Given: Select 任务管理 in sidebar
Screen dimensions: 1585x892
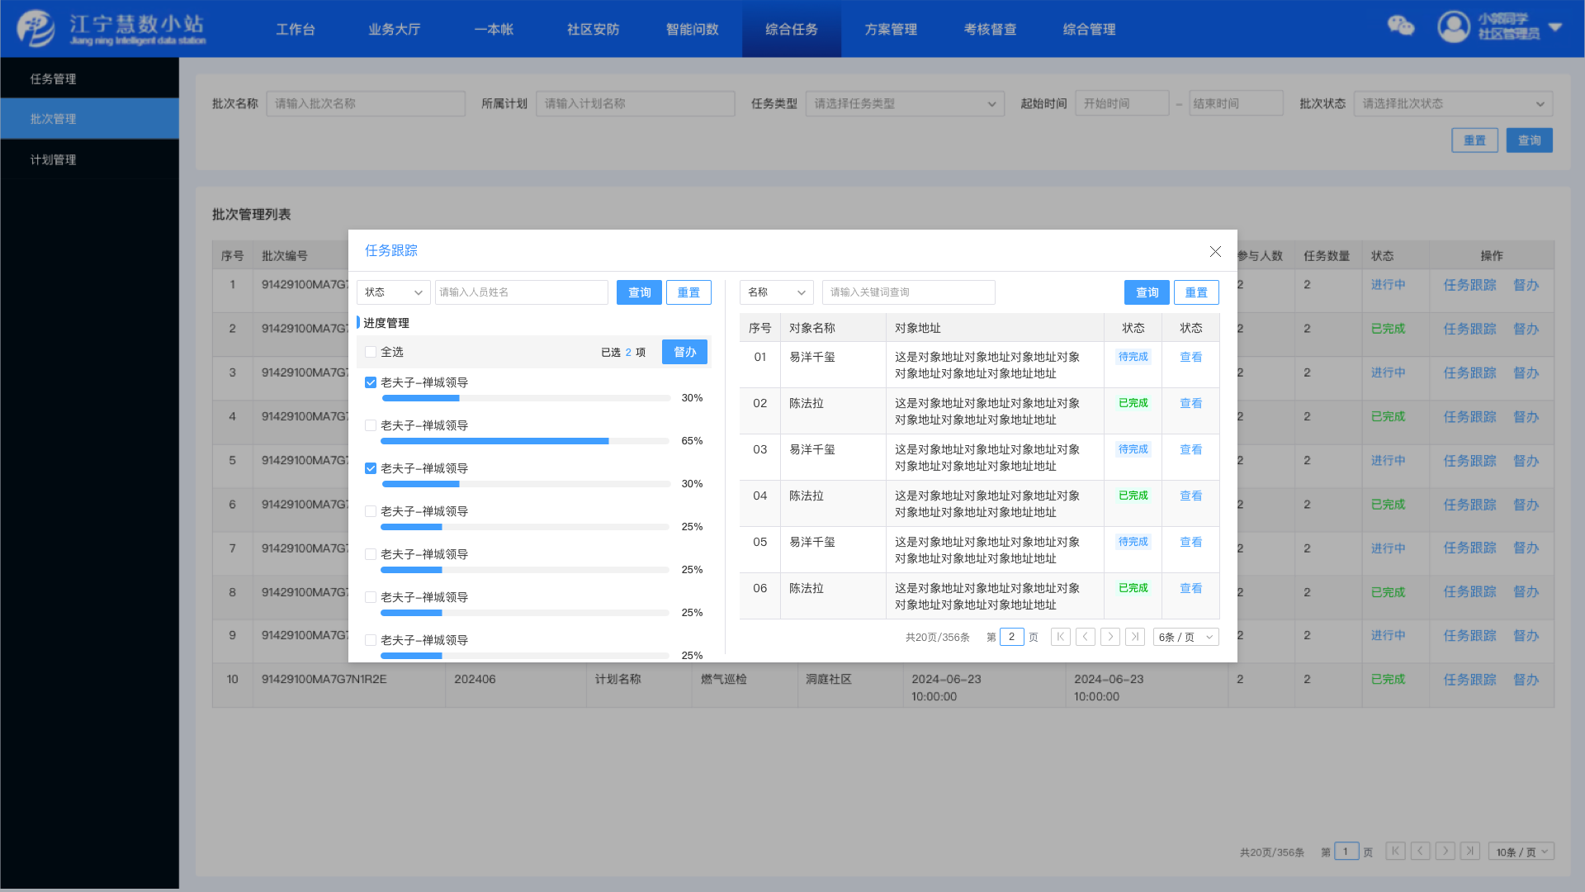Looking at the screenshot, I should click(x=89, y=78).
